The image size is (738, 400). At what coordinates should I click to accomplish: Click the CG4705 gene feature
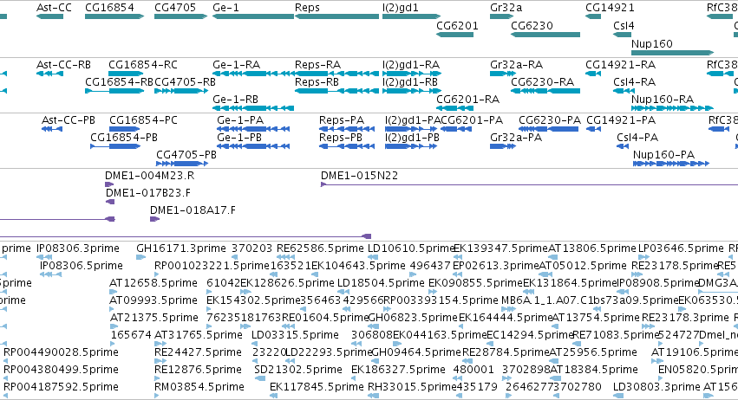click(180, 16)
